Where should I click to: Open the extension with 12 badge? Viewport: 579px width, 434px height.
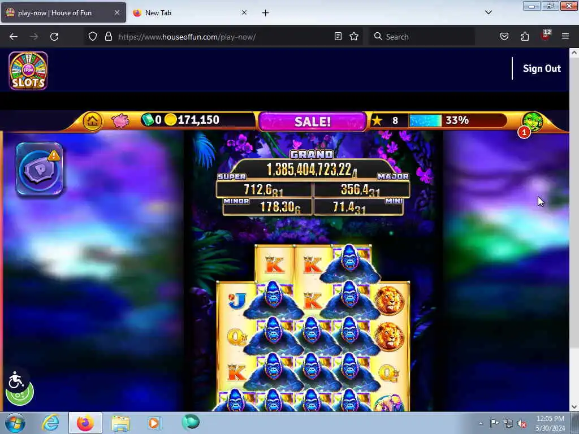[546, 36]
